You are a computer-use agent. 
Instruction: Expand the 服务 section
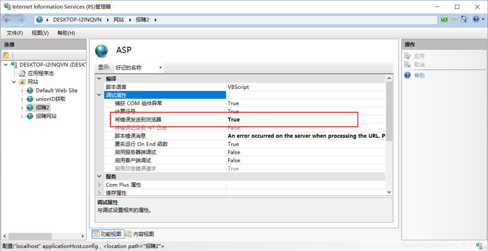(x=99, y=176)
